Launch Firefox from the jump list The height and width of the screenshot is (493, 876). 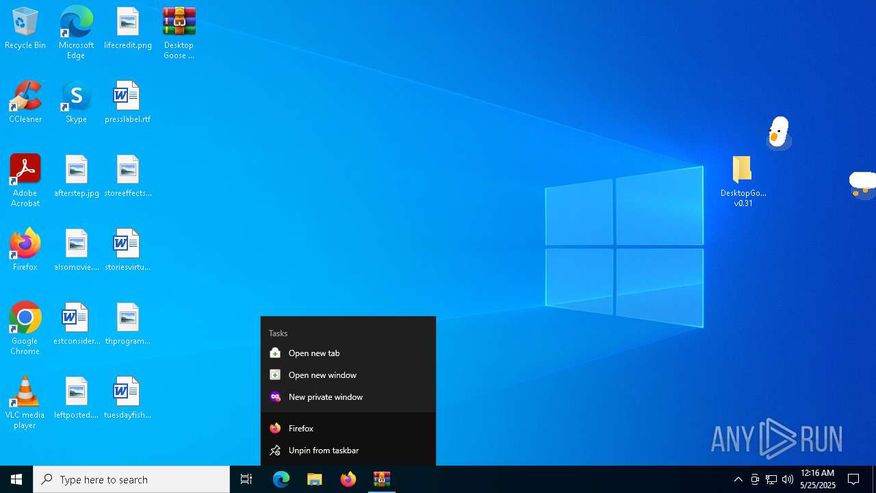[x=348, y=429]
